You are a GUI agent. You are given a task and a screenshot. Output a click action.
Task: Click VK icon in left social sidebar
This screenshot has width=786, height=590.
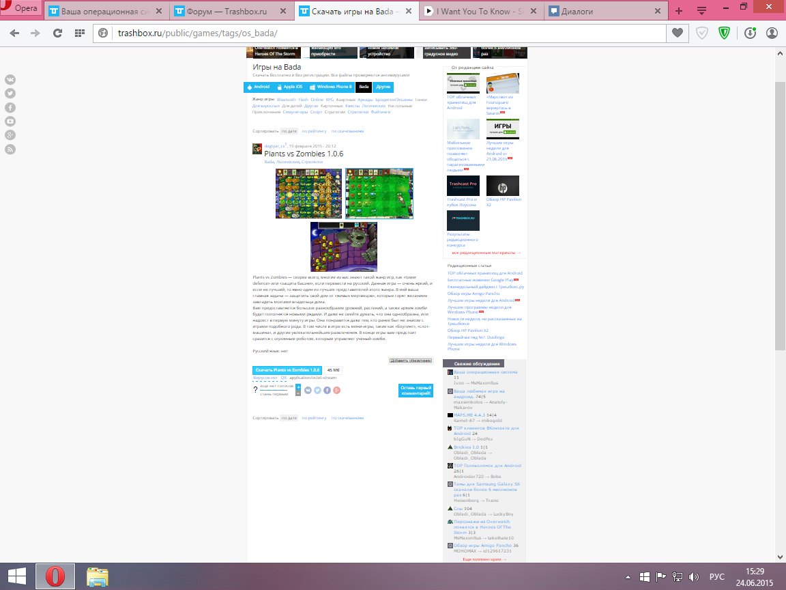coord(10,79)
